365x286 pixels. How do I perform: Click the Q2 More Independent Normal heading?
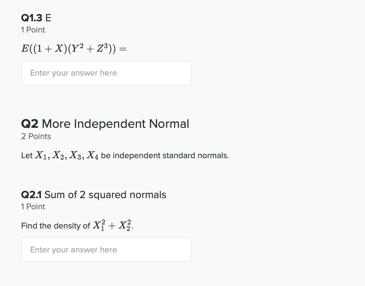(x=105, y=123)
